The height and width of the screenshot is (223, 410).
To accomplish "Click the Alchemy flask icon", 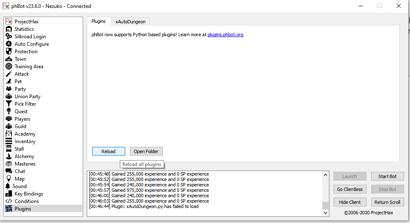I will pos(8,156).
